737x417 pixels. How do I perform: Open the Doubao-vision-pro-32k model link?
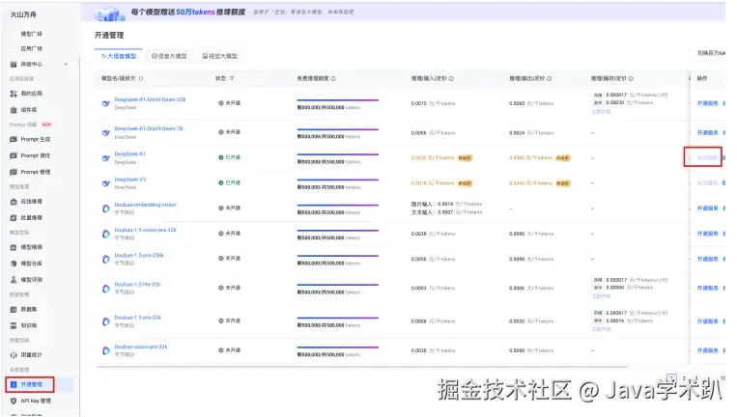141,347
